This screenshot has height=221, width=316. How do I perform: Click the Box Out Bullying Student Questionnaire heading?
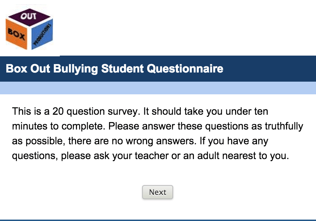pyautogui.click(x=114, y=69)
